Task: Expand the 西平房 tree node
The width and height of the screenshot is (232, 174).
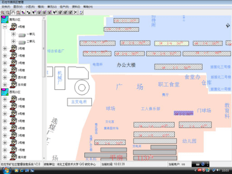Action: pos(5,77)
